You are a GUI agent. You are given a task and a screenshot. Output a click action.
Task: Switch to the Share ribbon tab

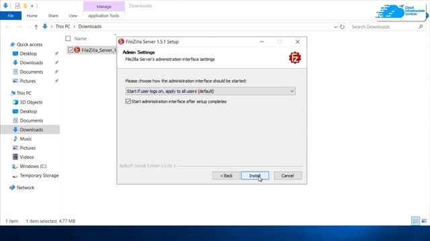click(x=53, y=15)
